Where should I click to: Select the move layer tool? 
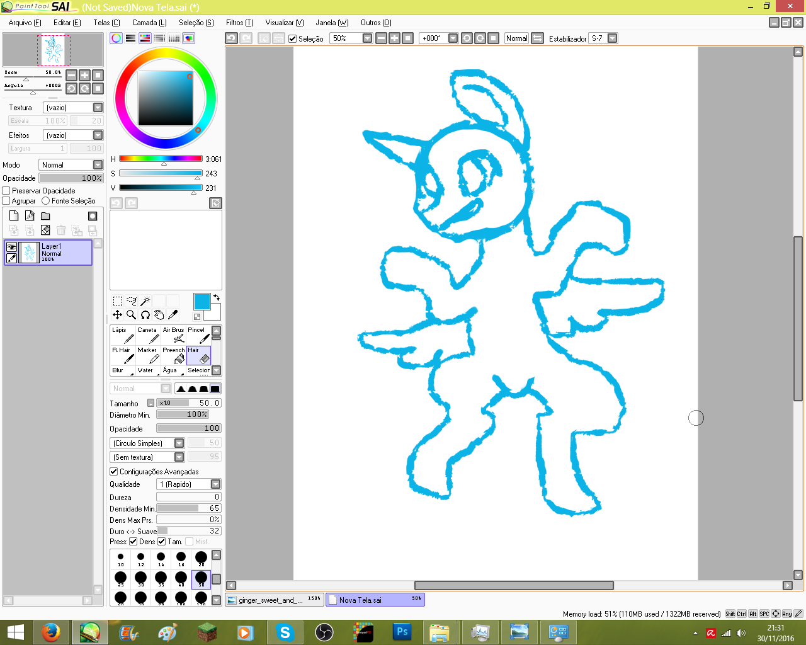pyautogui.click(x=118, y=314)
